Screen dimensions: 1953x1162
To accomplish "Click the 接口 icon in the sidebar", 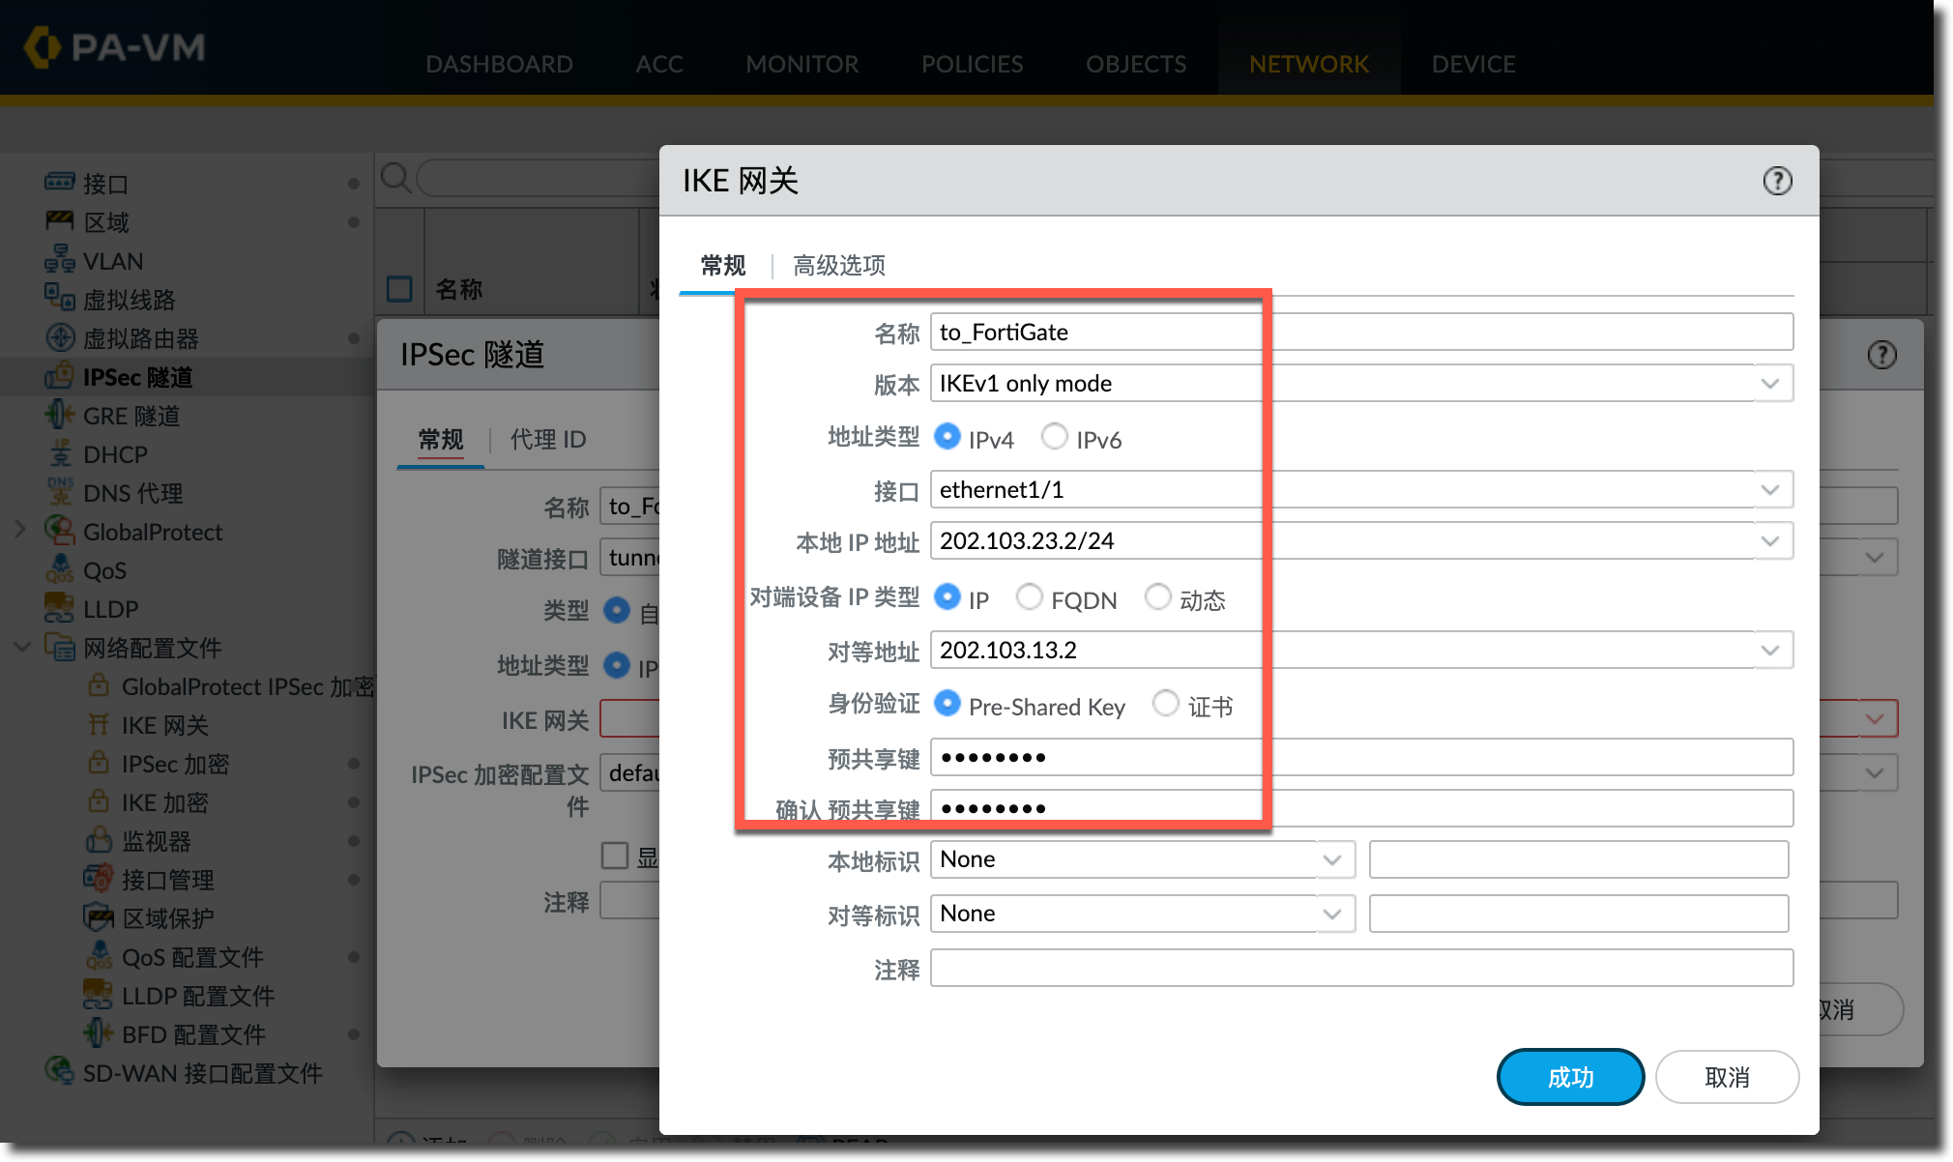I will click(x=59, y=183).
